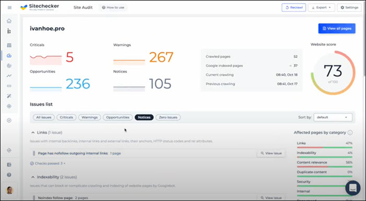Click the Security category label
This screenshot has height=201, width=366.
303,182
